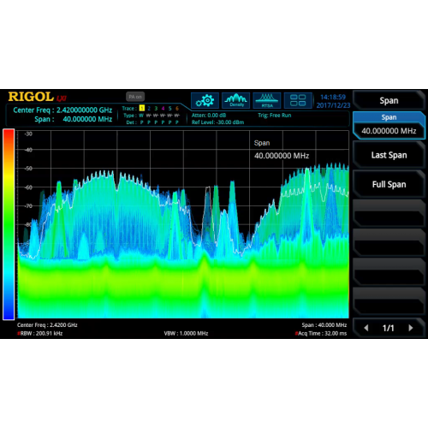Image resolution: width=428 pixels, height=428 pixels.
Task: Select the Density display mode icon
Action: 235,100
